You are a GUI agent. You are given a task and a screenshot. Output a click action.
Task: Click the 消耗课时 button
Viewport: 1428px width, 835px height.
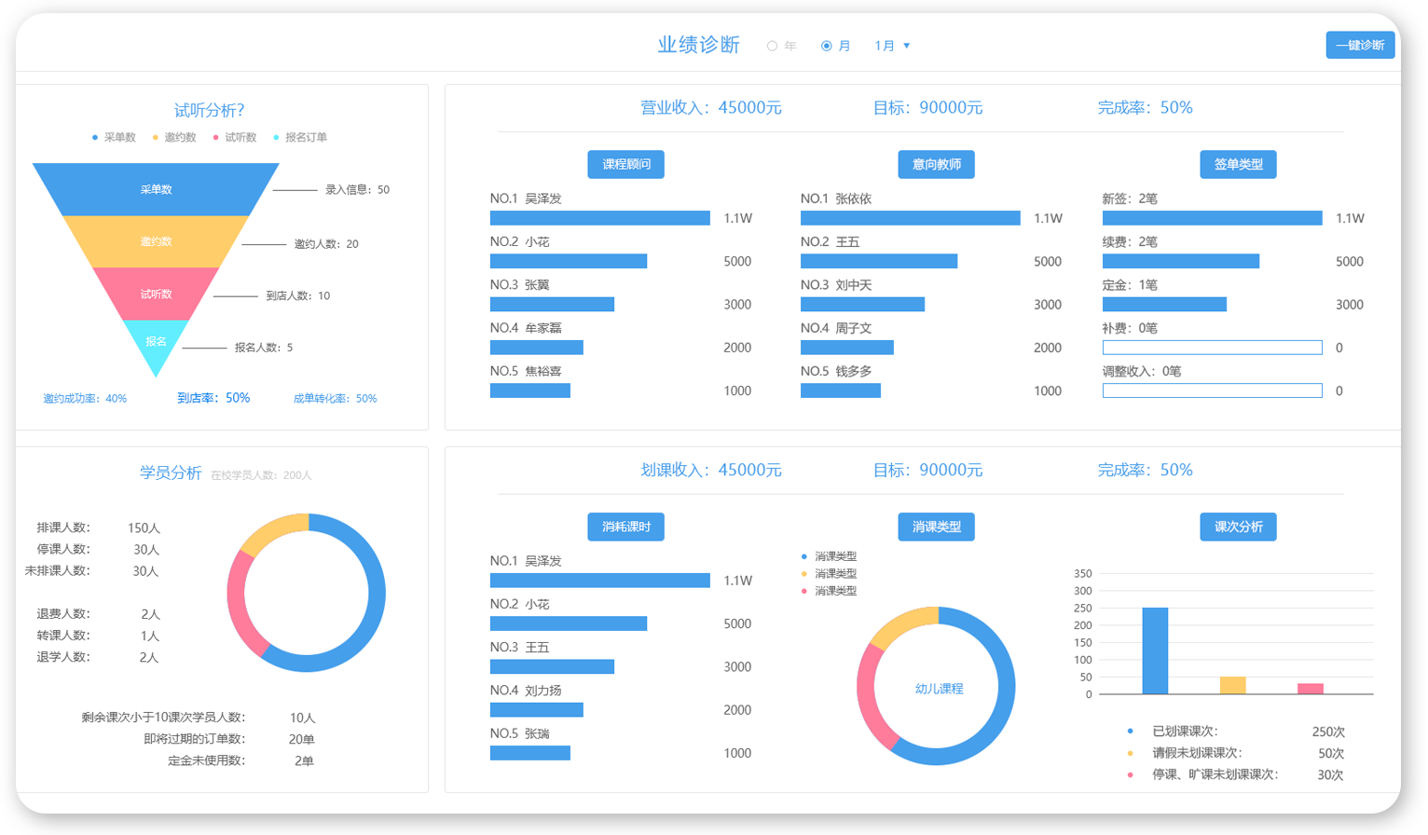625,527
